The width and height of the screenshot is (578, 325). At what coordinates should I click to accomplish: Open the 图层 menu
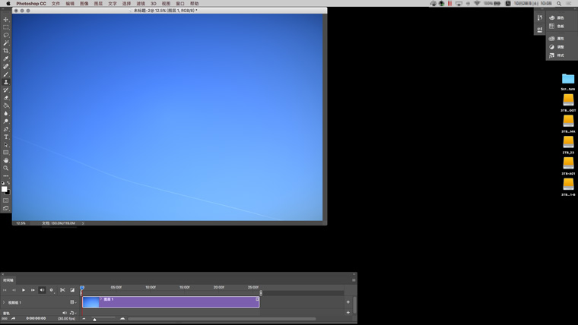[98, 4]
